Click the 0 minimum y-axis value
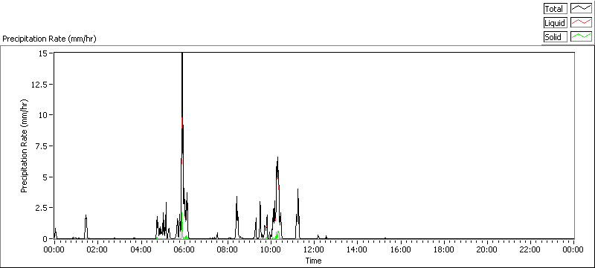The image size is (595, 268). point(45,239)
